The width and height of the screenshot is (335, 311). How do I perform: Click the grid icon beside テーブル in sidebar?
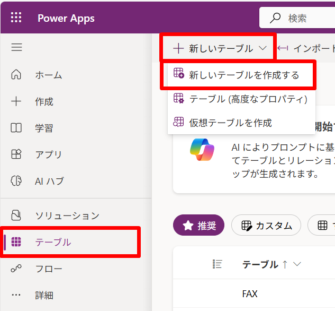click(x=16, y=242)
